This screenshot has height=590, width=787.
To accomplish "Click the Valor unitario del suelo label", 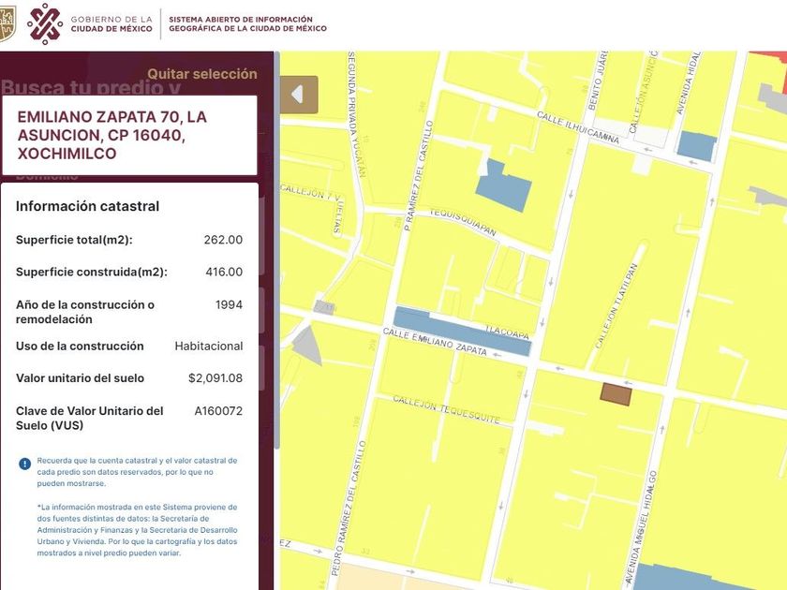I will click(x=80, y=378).
